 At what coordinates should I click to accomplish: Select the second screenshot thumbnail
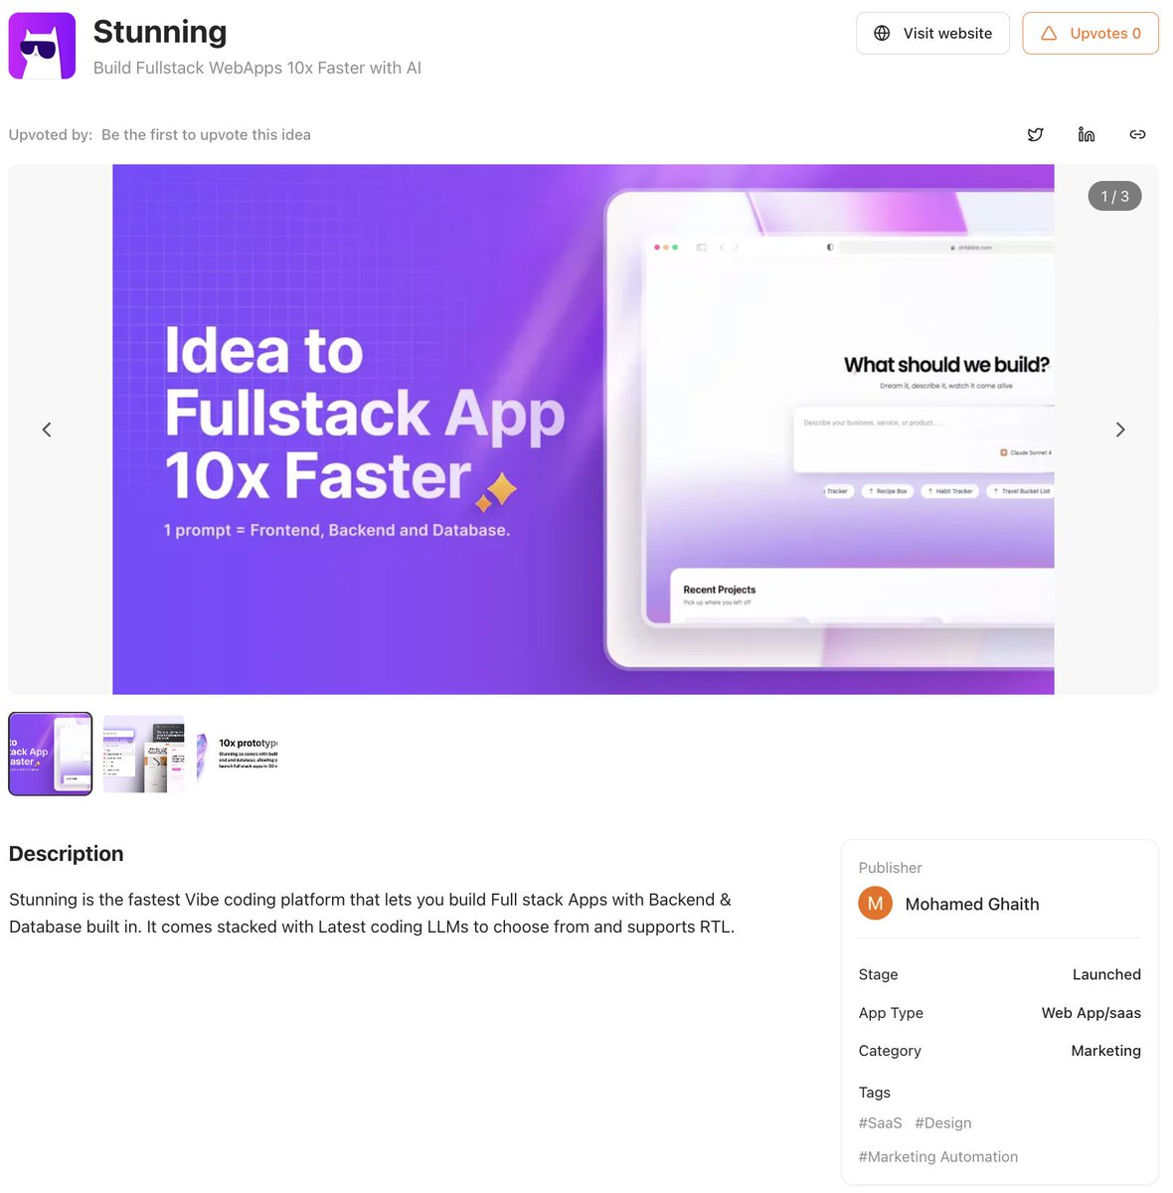(144, 754)
